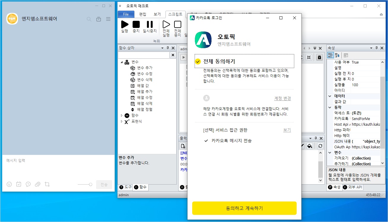Viewport: 388px width, 222px height.
Task: Click the collapse-all arrows icon in script toolbar
Action: [309, 57]
